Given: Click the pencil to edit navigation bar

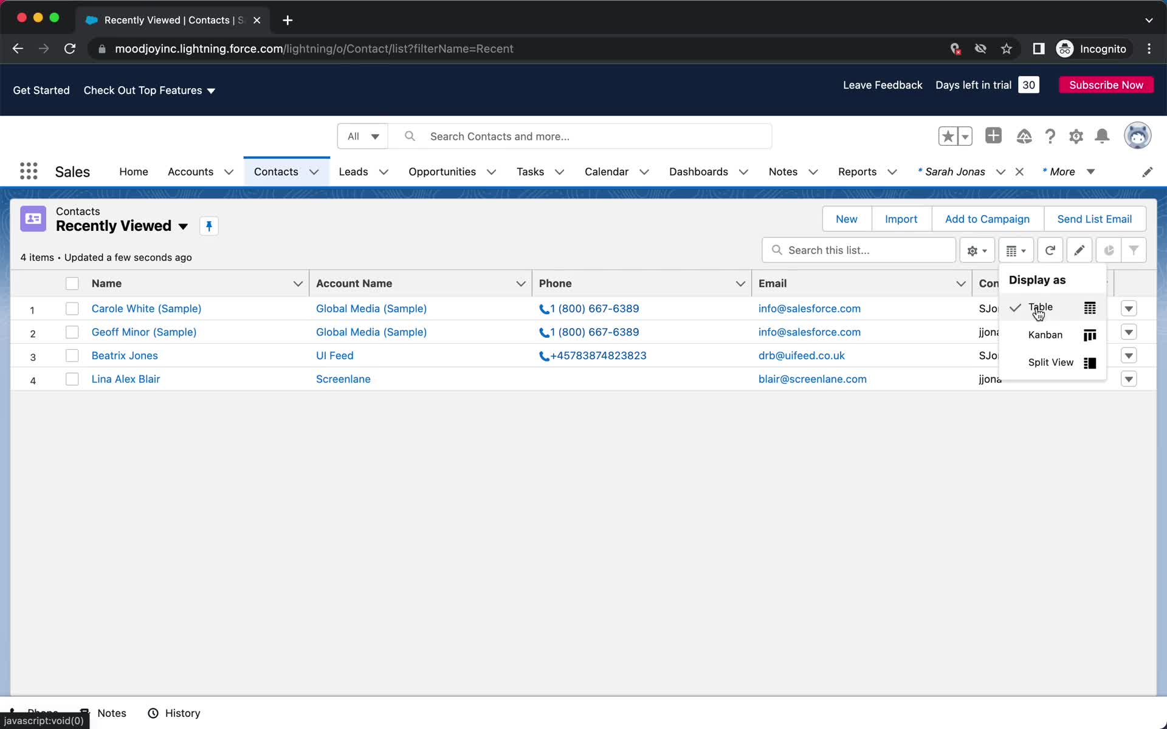Looking at the screenshot, I should click(x=1147, y=172).
